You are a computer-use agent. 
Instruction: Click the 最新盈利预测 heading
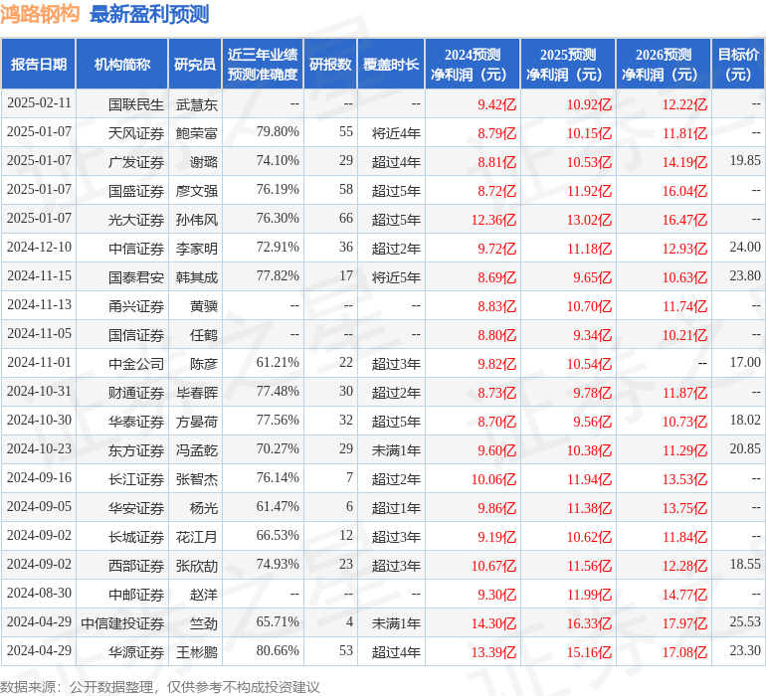[149, 14]
